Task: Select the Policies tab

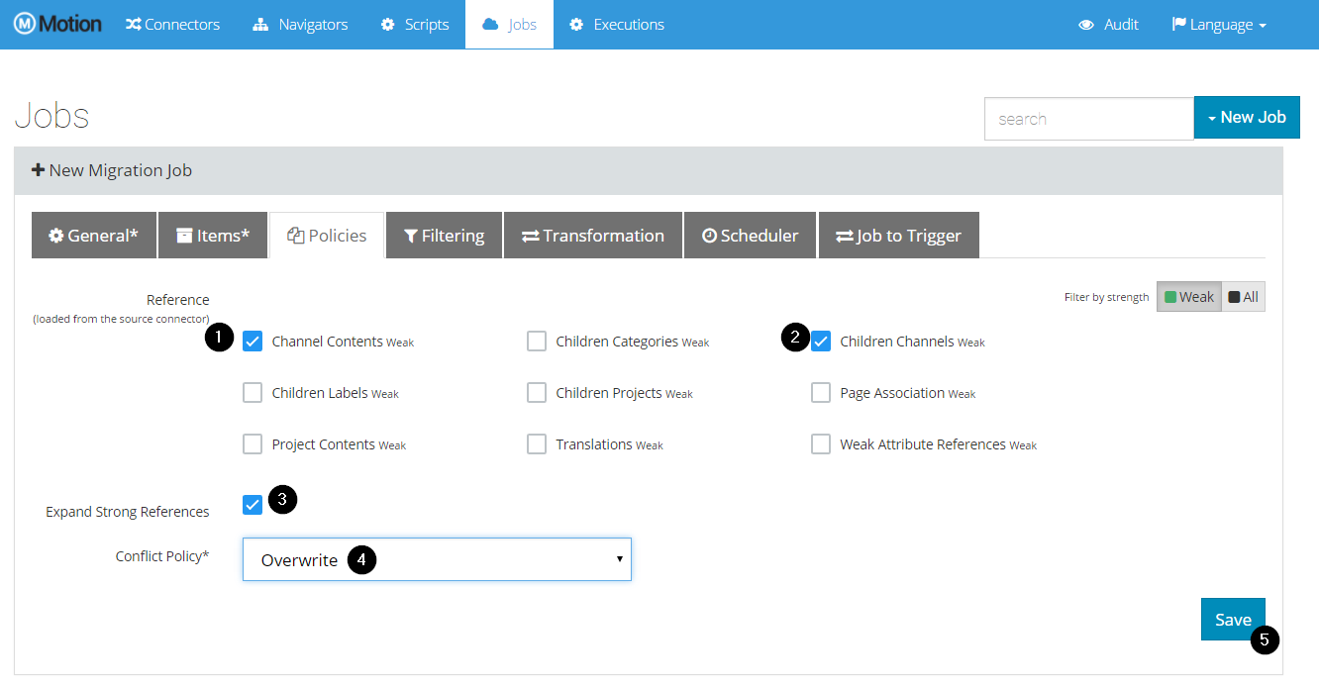Action: tap(327, 235)
